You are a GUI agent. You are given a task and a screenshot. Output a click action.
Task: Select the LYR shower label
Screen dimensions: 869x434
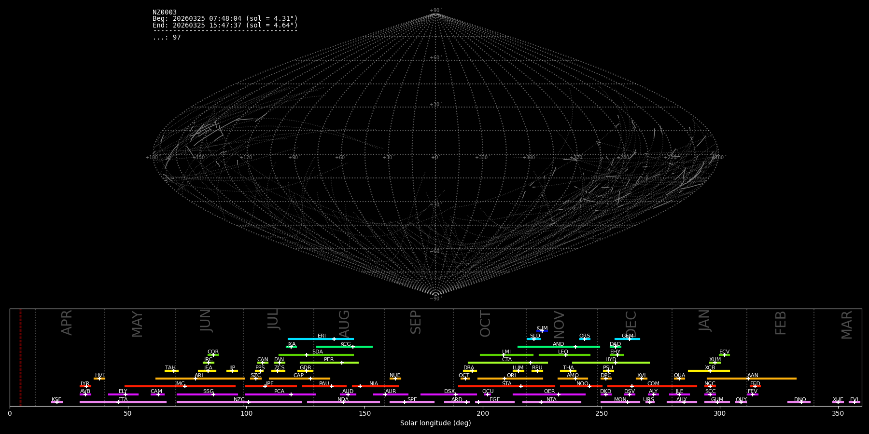pyautogui.click(x=85, y=384)
